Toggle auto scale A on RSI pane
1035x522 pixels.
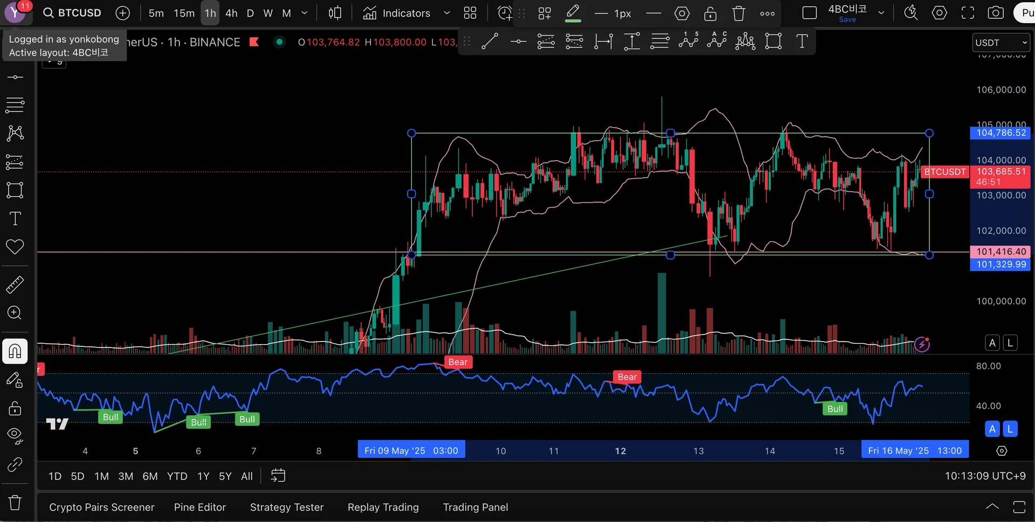[x=992, y=429]
